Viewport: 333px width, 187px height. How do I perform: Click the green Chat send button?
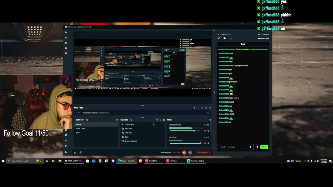tap(264, 147)
